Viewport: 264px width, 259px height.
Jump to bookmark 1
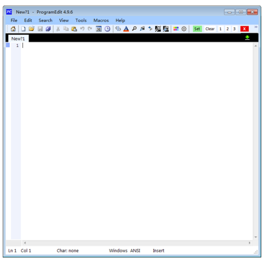[221, 29]
